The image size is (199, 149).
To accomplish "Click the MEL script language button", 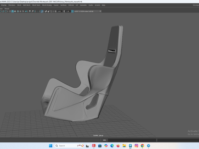I will pyautogui.click(x=104, y=140).
